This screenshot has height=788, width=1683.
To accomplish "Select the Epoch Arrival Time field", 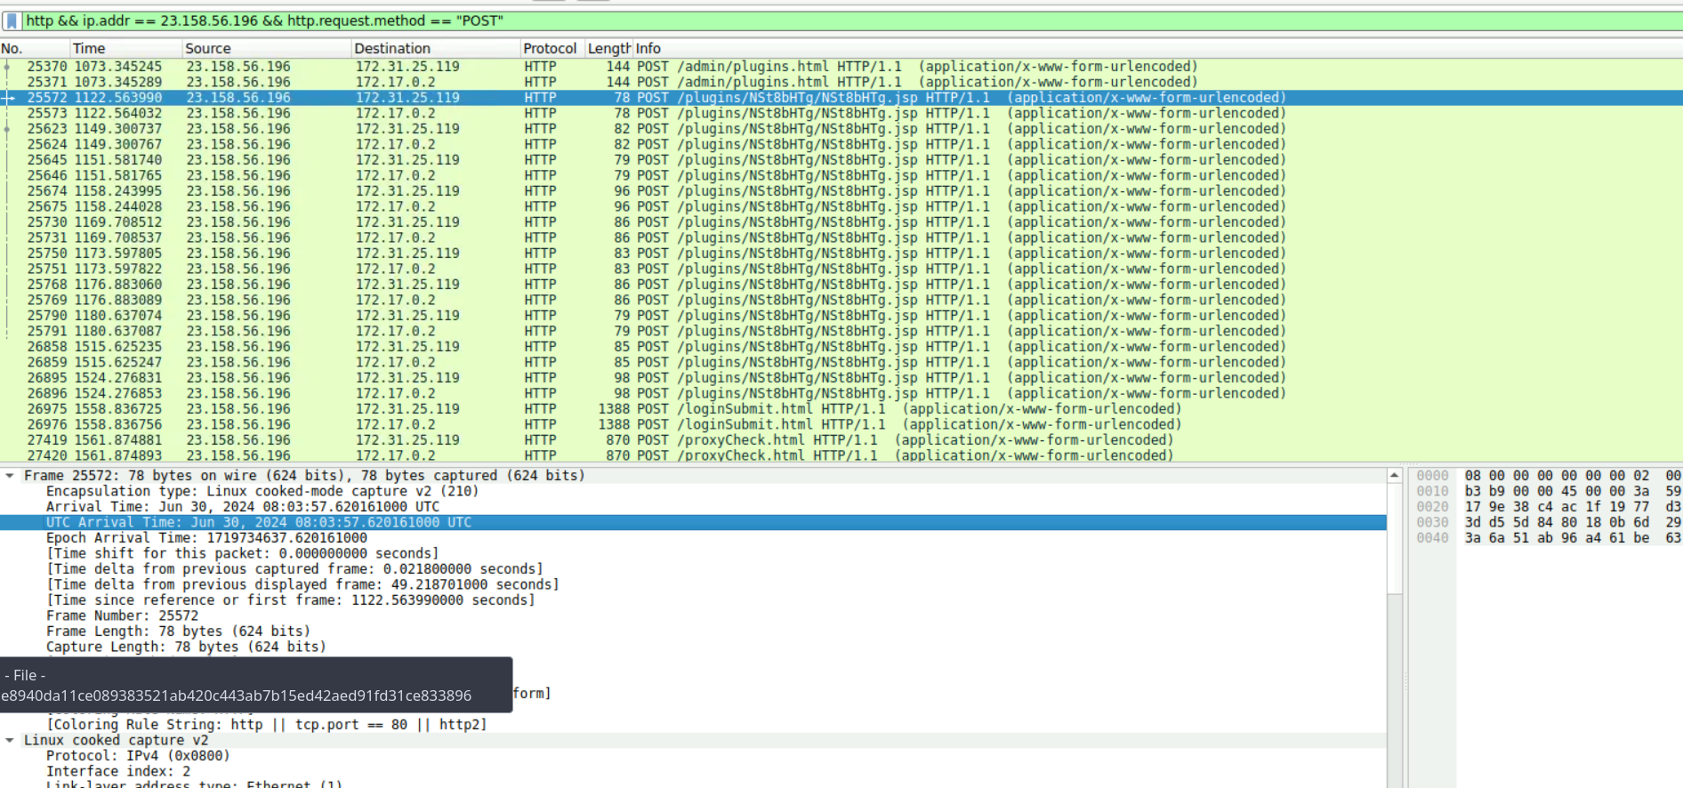I will [x=206, y=538].
